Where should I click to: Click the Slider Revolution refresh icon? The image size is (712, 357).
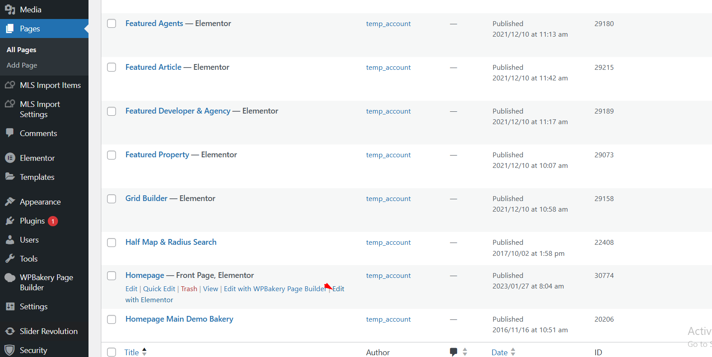click(x=10, y=331)
